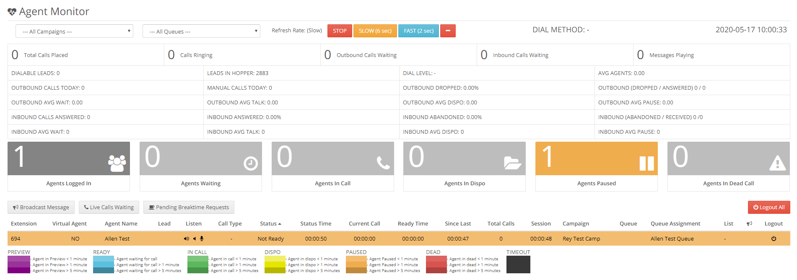The image size is (797, 280).
Task: Sort the table by Status column
Action: tap(270, 223)
